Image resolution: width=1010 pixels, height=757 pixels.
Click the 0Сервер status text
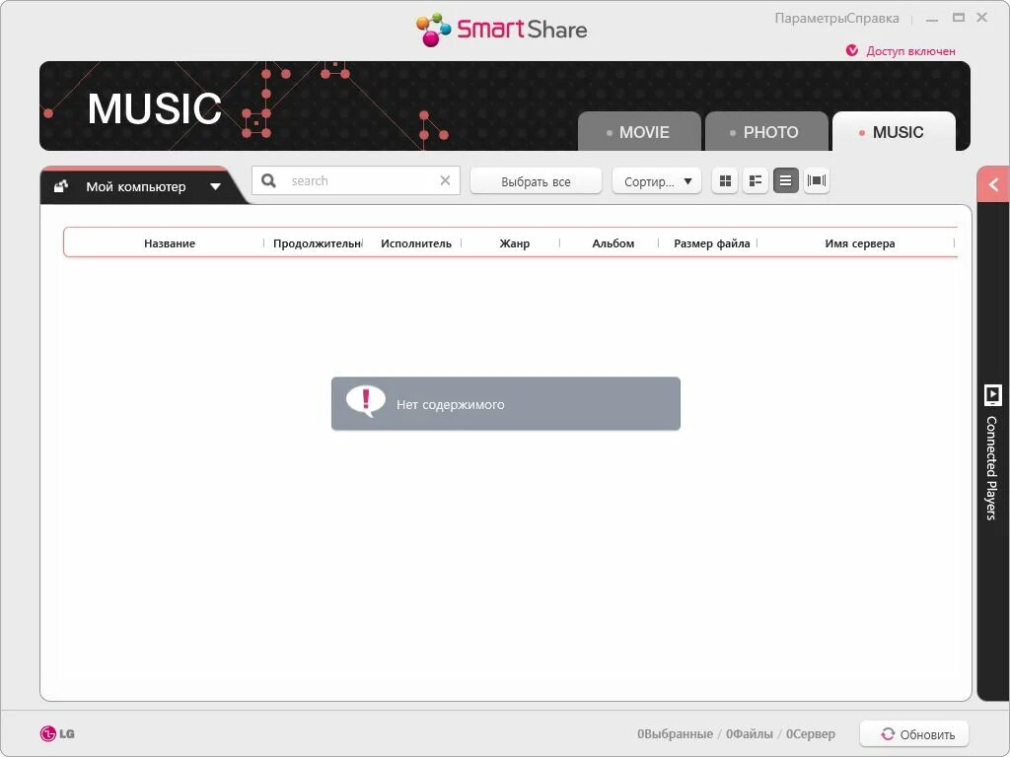coord(811,733)
